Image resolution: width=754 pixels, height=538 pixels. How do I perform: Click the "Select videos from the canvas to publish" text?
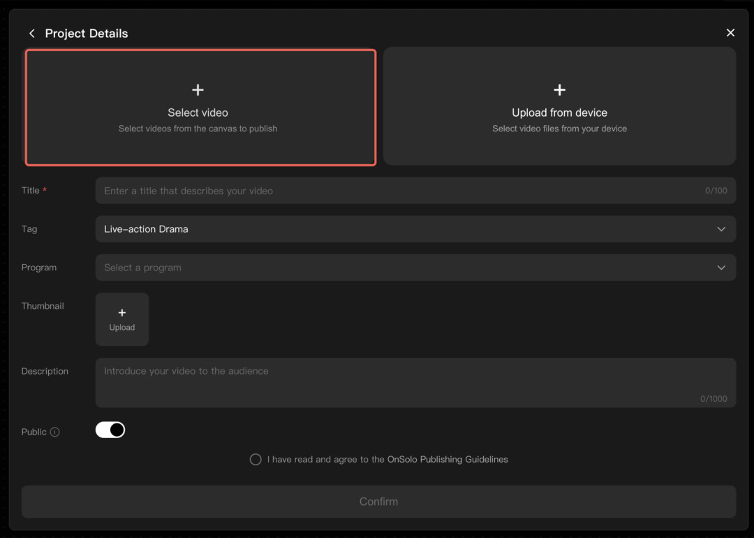point(198,129)
